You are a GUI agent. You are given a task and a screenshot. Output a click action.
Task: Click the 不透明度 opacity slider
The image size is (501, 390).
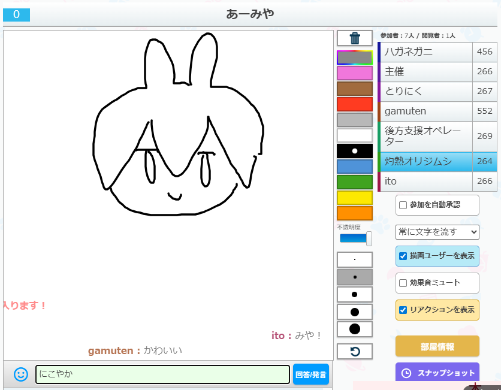coord(355,238)
